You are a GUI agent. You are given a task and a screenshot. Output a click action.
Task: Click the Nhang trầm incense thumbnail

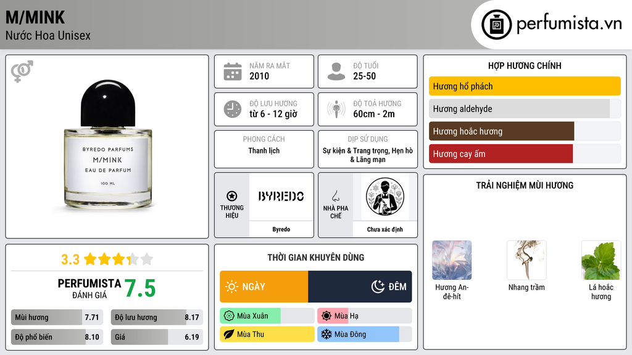pyautogui.click(x=526, y=260)
